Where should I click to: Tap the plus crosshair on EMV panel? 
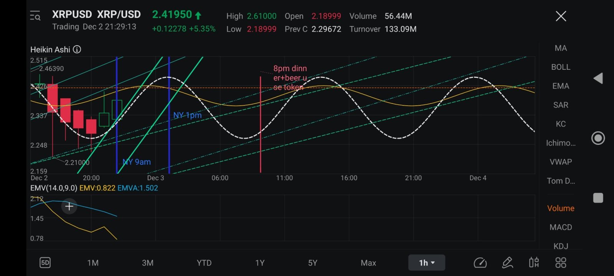point(69,207)
